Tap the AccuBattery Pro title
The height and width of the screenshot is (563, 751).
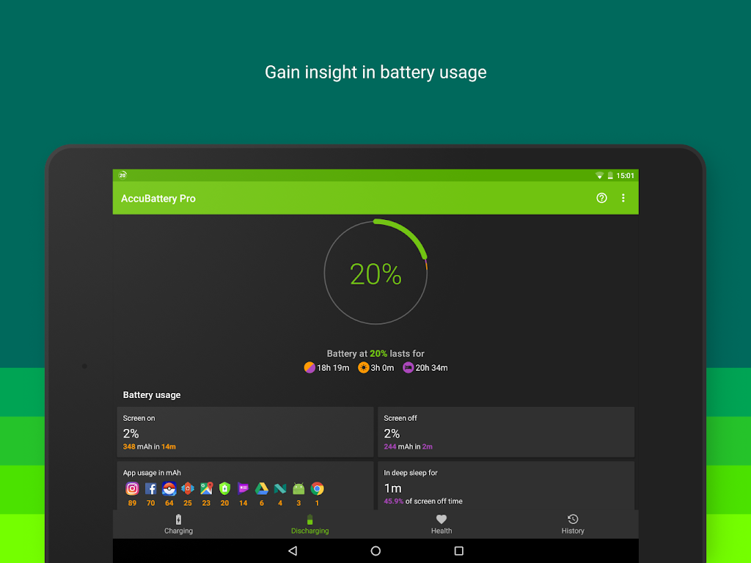click(x=158, y=199)
